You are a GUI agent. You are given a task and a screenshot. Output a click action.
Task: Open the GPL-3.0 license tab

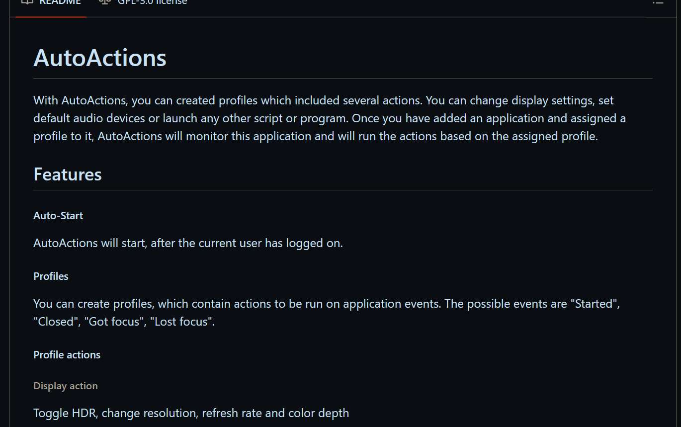point(152,2)
